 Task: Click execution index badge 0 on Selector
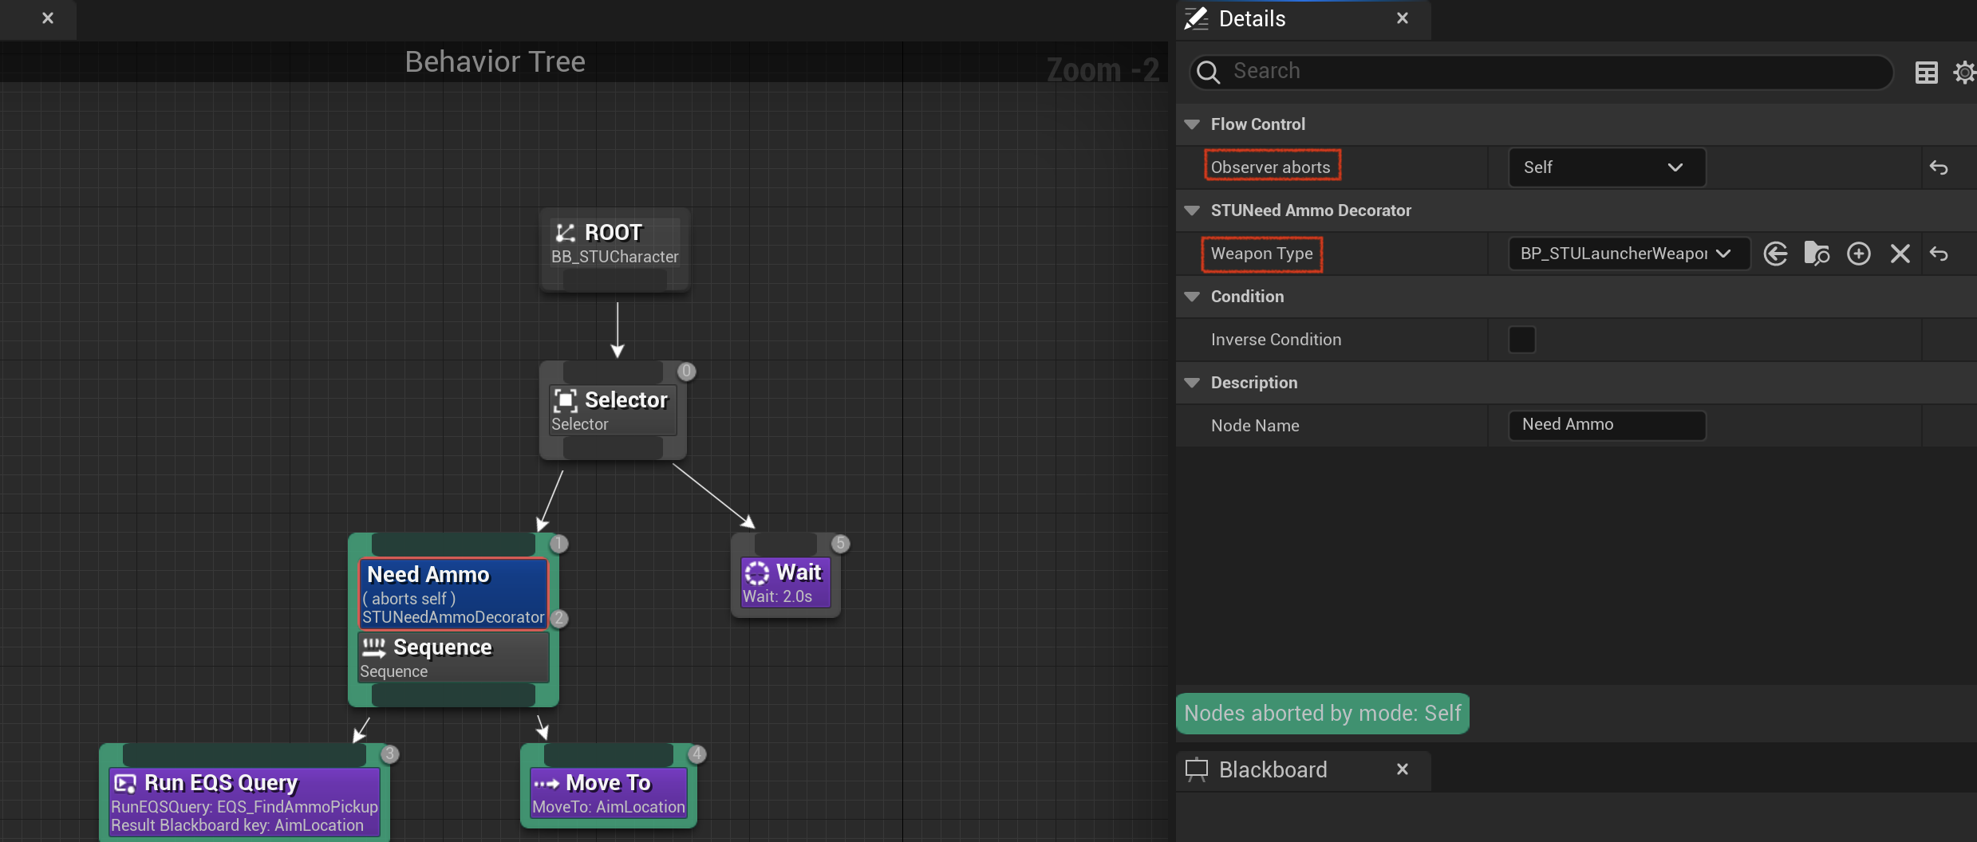pos(686,372)
